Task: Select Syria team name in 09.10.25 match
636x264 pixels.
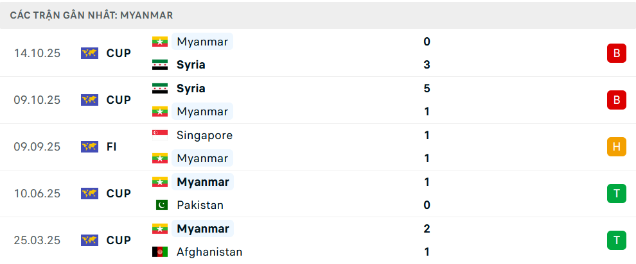Action: pyautogui.click(x=191, y=88)
